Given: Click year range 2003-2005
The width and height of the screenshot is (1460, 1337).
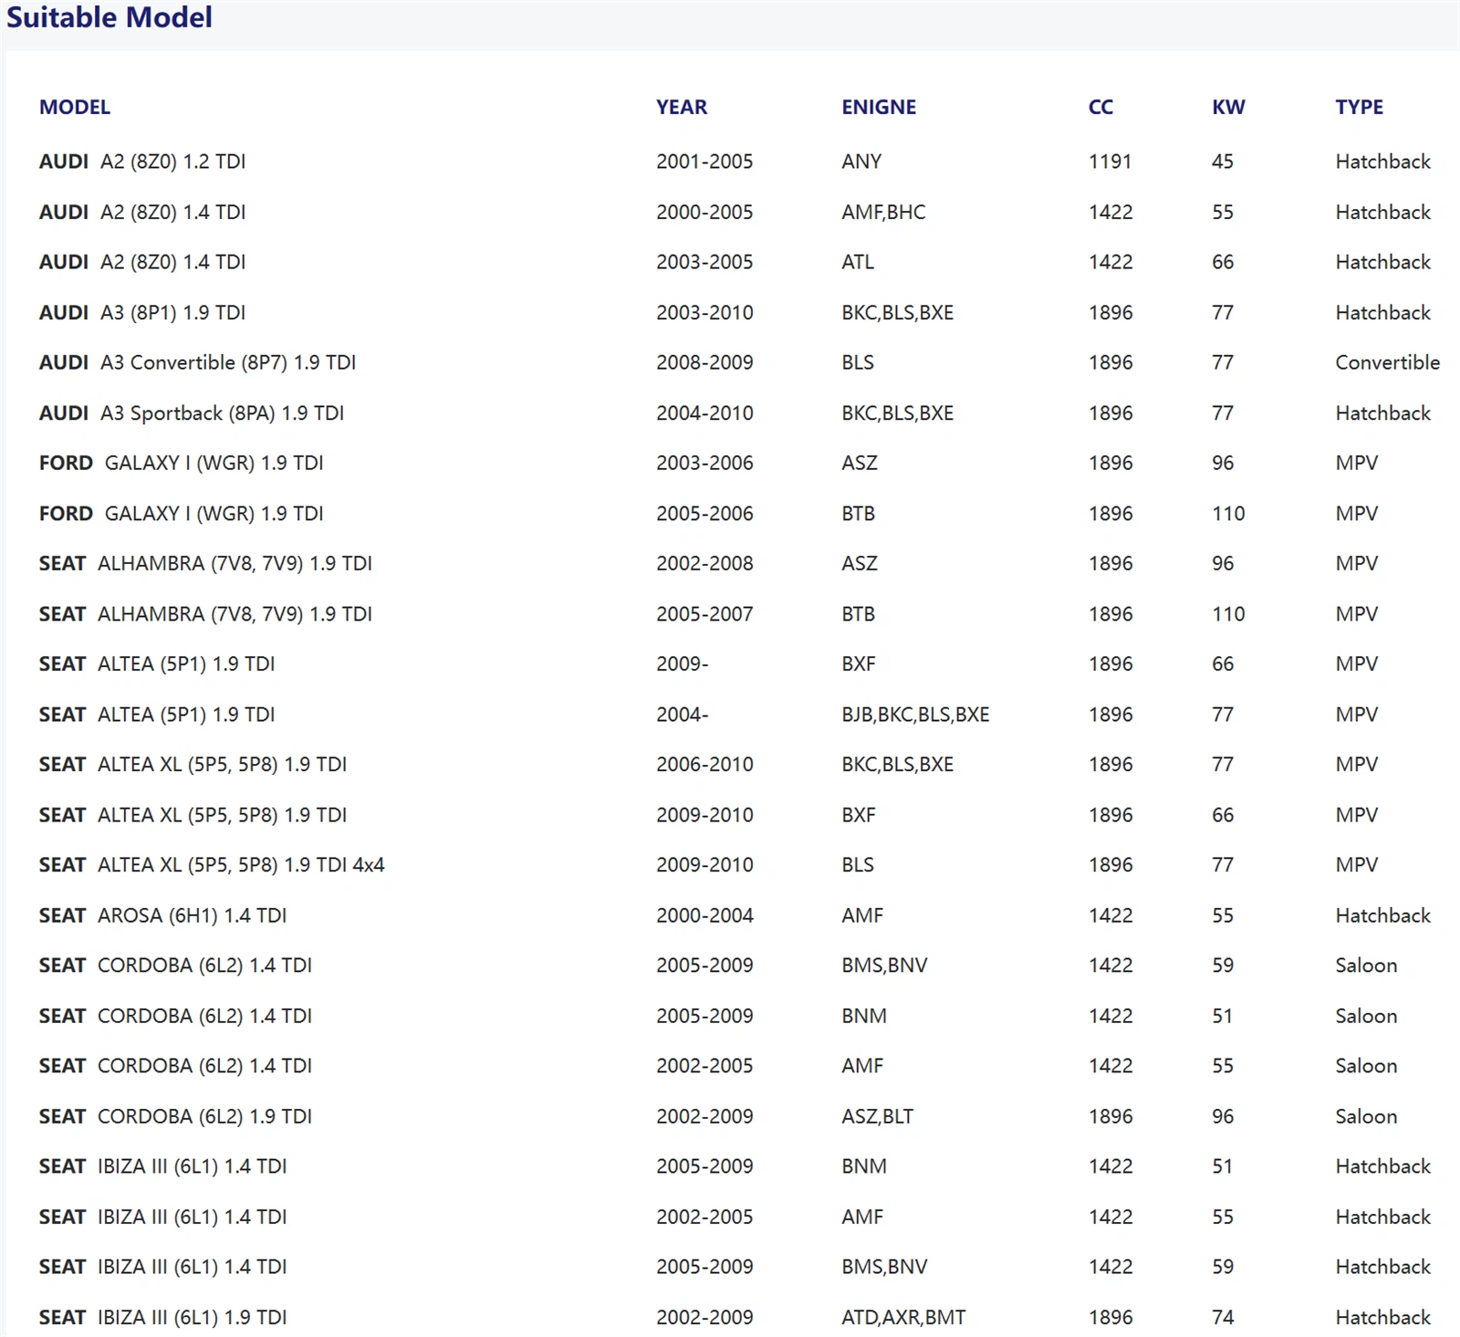Looking at the screenshot, I should (704, 262).
